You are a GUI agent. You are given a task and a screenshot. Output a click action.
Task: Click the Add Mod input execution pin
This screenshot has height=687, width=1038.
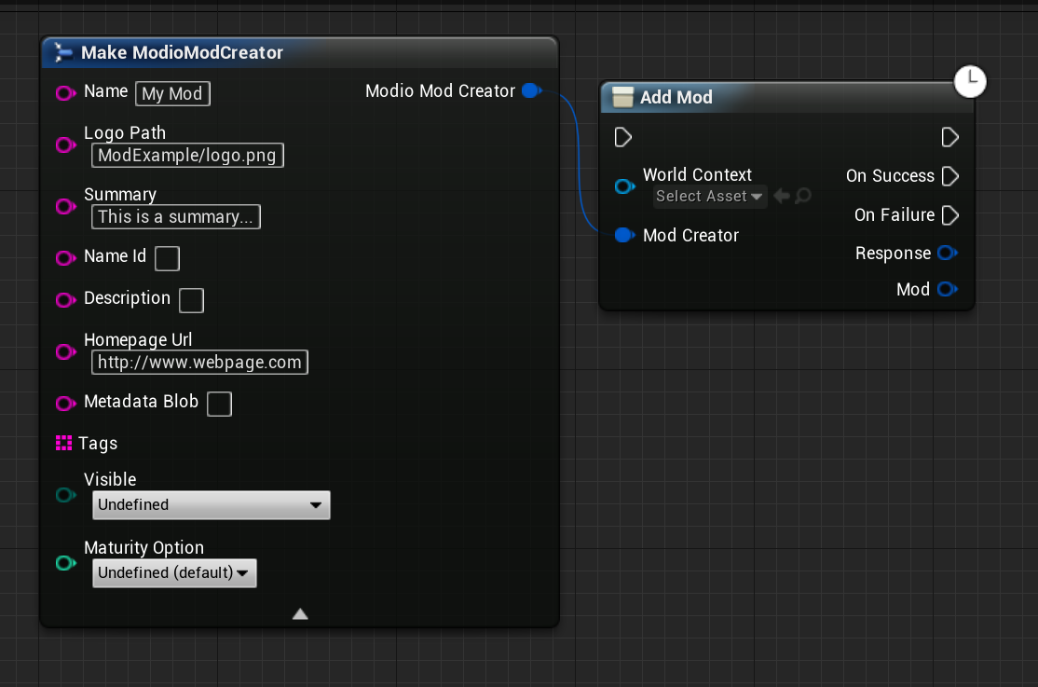(x=623, y=138)
